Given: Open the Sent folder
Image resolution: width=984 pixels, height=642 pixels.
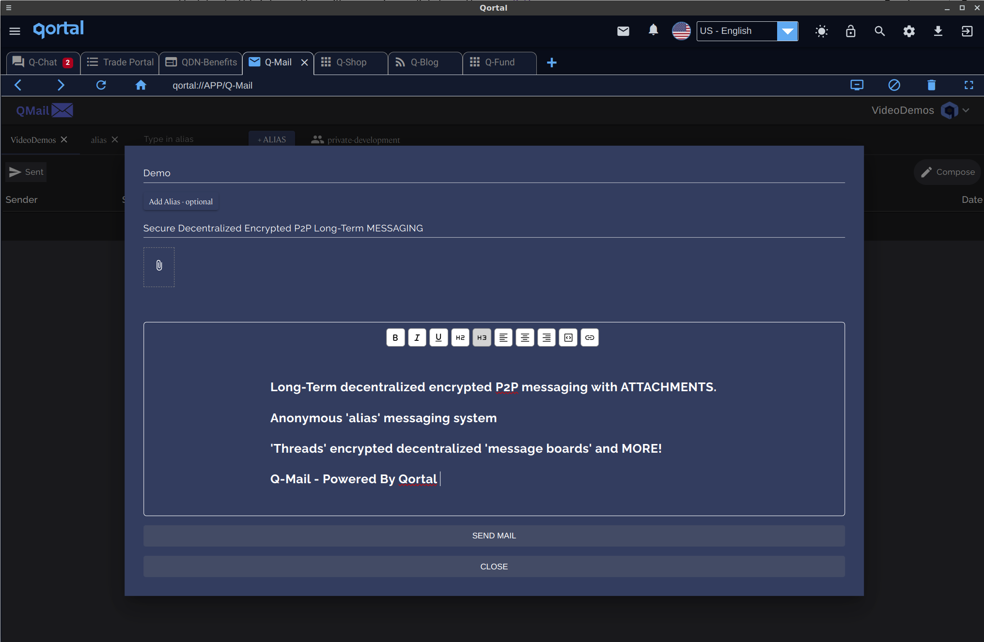Looking at the screenshot, I should [26, 172].
